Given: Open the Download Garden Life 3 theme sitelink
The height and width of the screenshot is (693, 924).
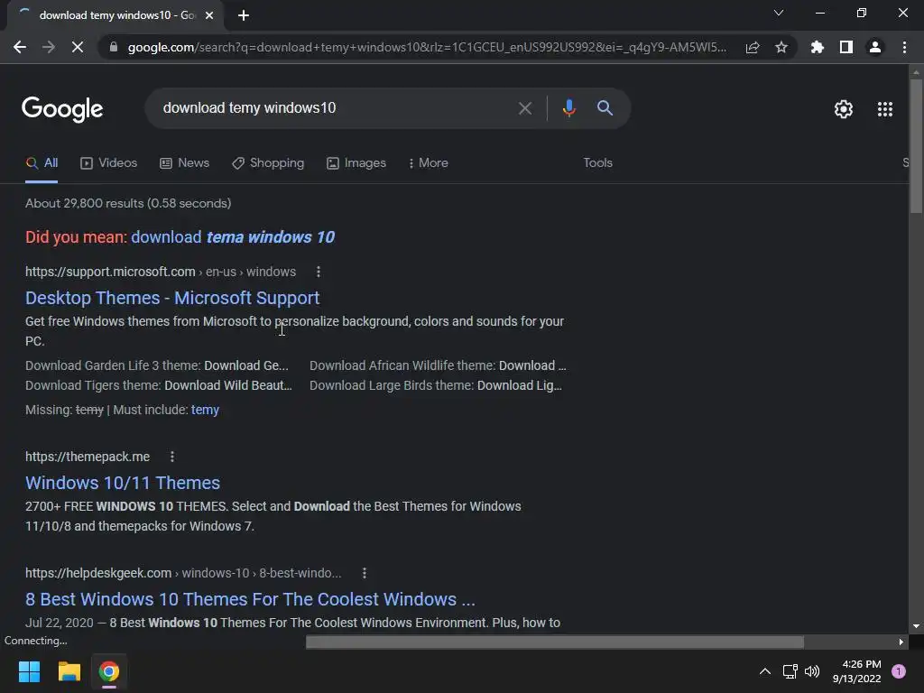Looking at the screenshot, I should tap(157, 365).
